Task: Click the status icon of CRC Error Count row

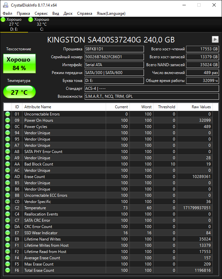Action: coord(8,226)
